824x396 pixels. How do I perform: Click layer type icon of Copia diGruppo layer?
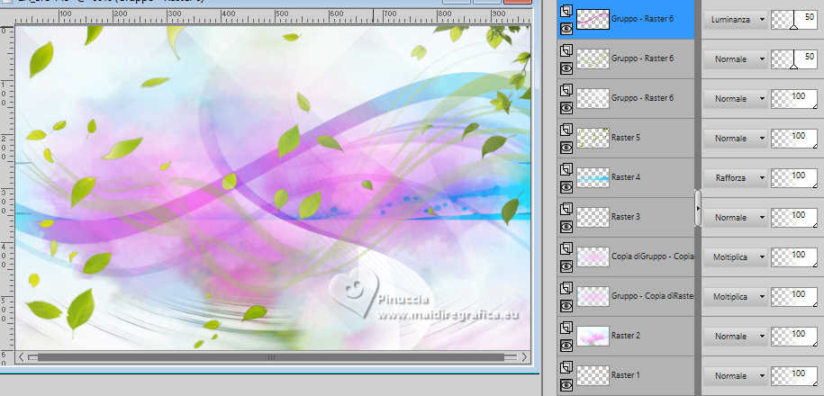[566, 248]
